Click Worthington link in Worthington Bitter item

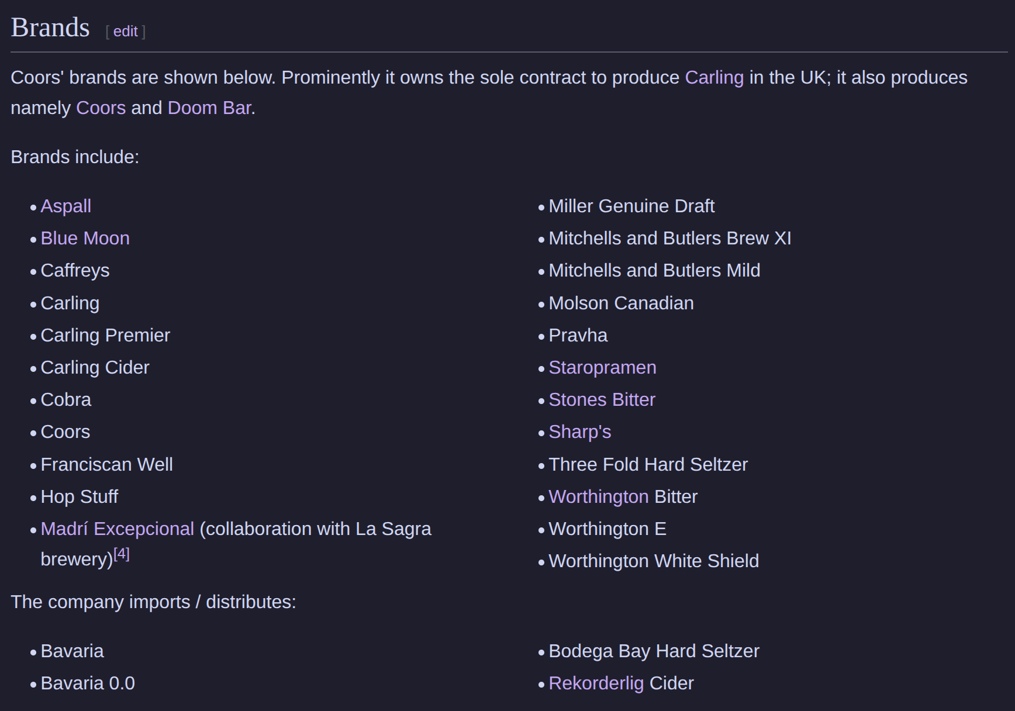[x=598, y=497]
